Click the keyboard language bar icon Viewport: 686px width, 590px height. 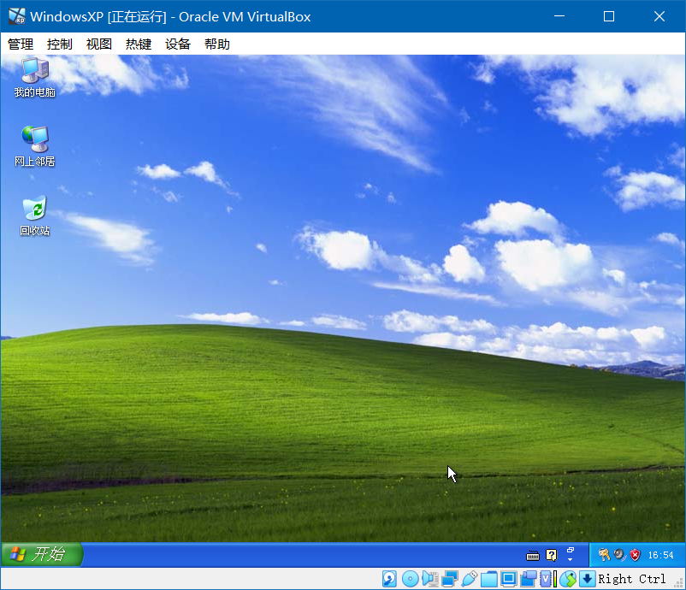coord(532,556)
